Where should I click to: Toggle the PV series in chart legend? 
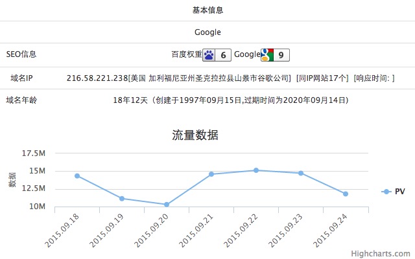tap(393, 192)
